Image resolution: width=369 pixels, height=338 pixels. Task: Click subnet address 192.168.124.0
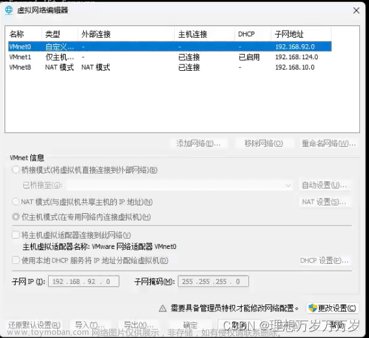point(296,57)
